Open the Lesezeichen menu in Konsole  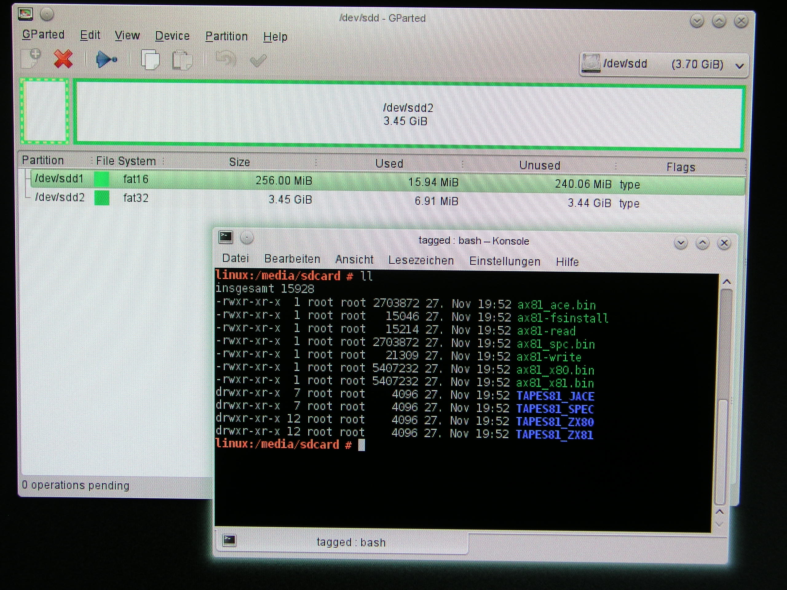421,260
